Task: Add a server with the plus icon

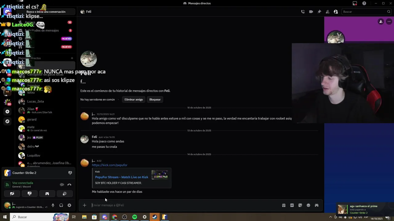Action: (x=7, y=111)
